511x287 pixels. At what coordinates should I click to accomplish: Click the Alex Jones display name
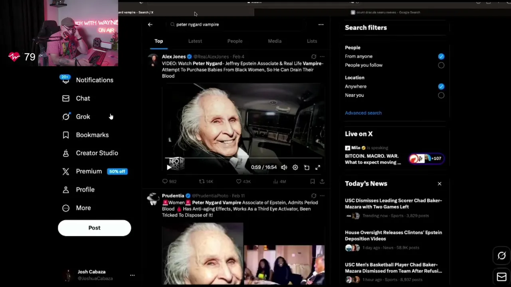coord(174,57)
